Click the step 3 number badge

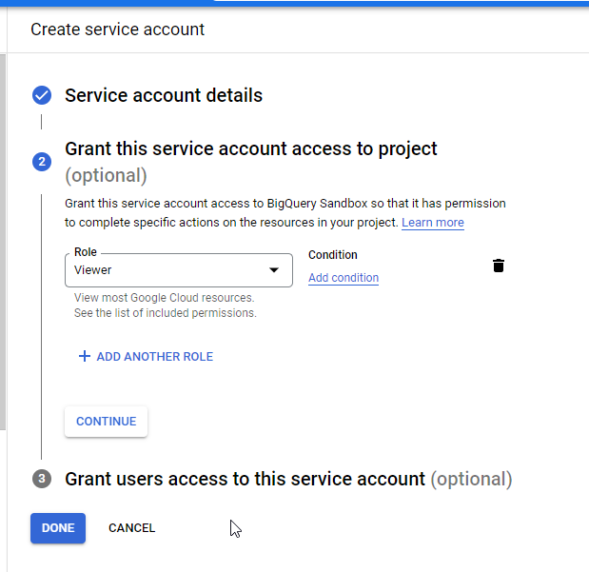(x=41, y=479)
